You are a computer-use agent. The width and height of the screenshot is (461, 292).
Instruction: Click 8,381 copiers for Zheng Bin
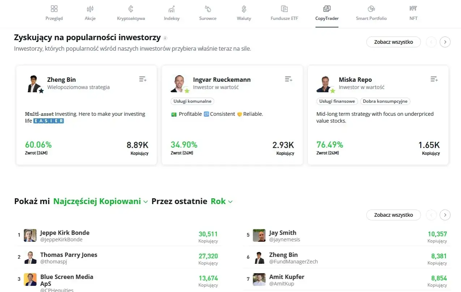click(439, 256)
